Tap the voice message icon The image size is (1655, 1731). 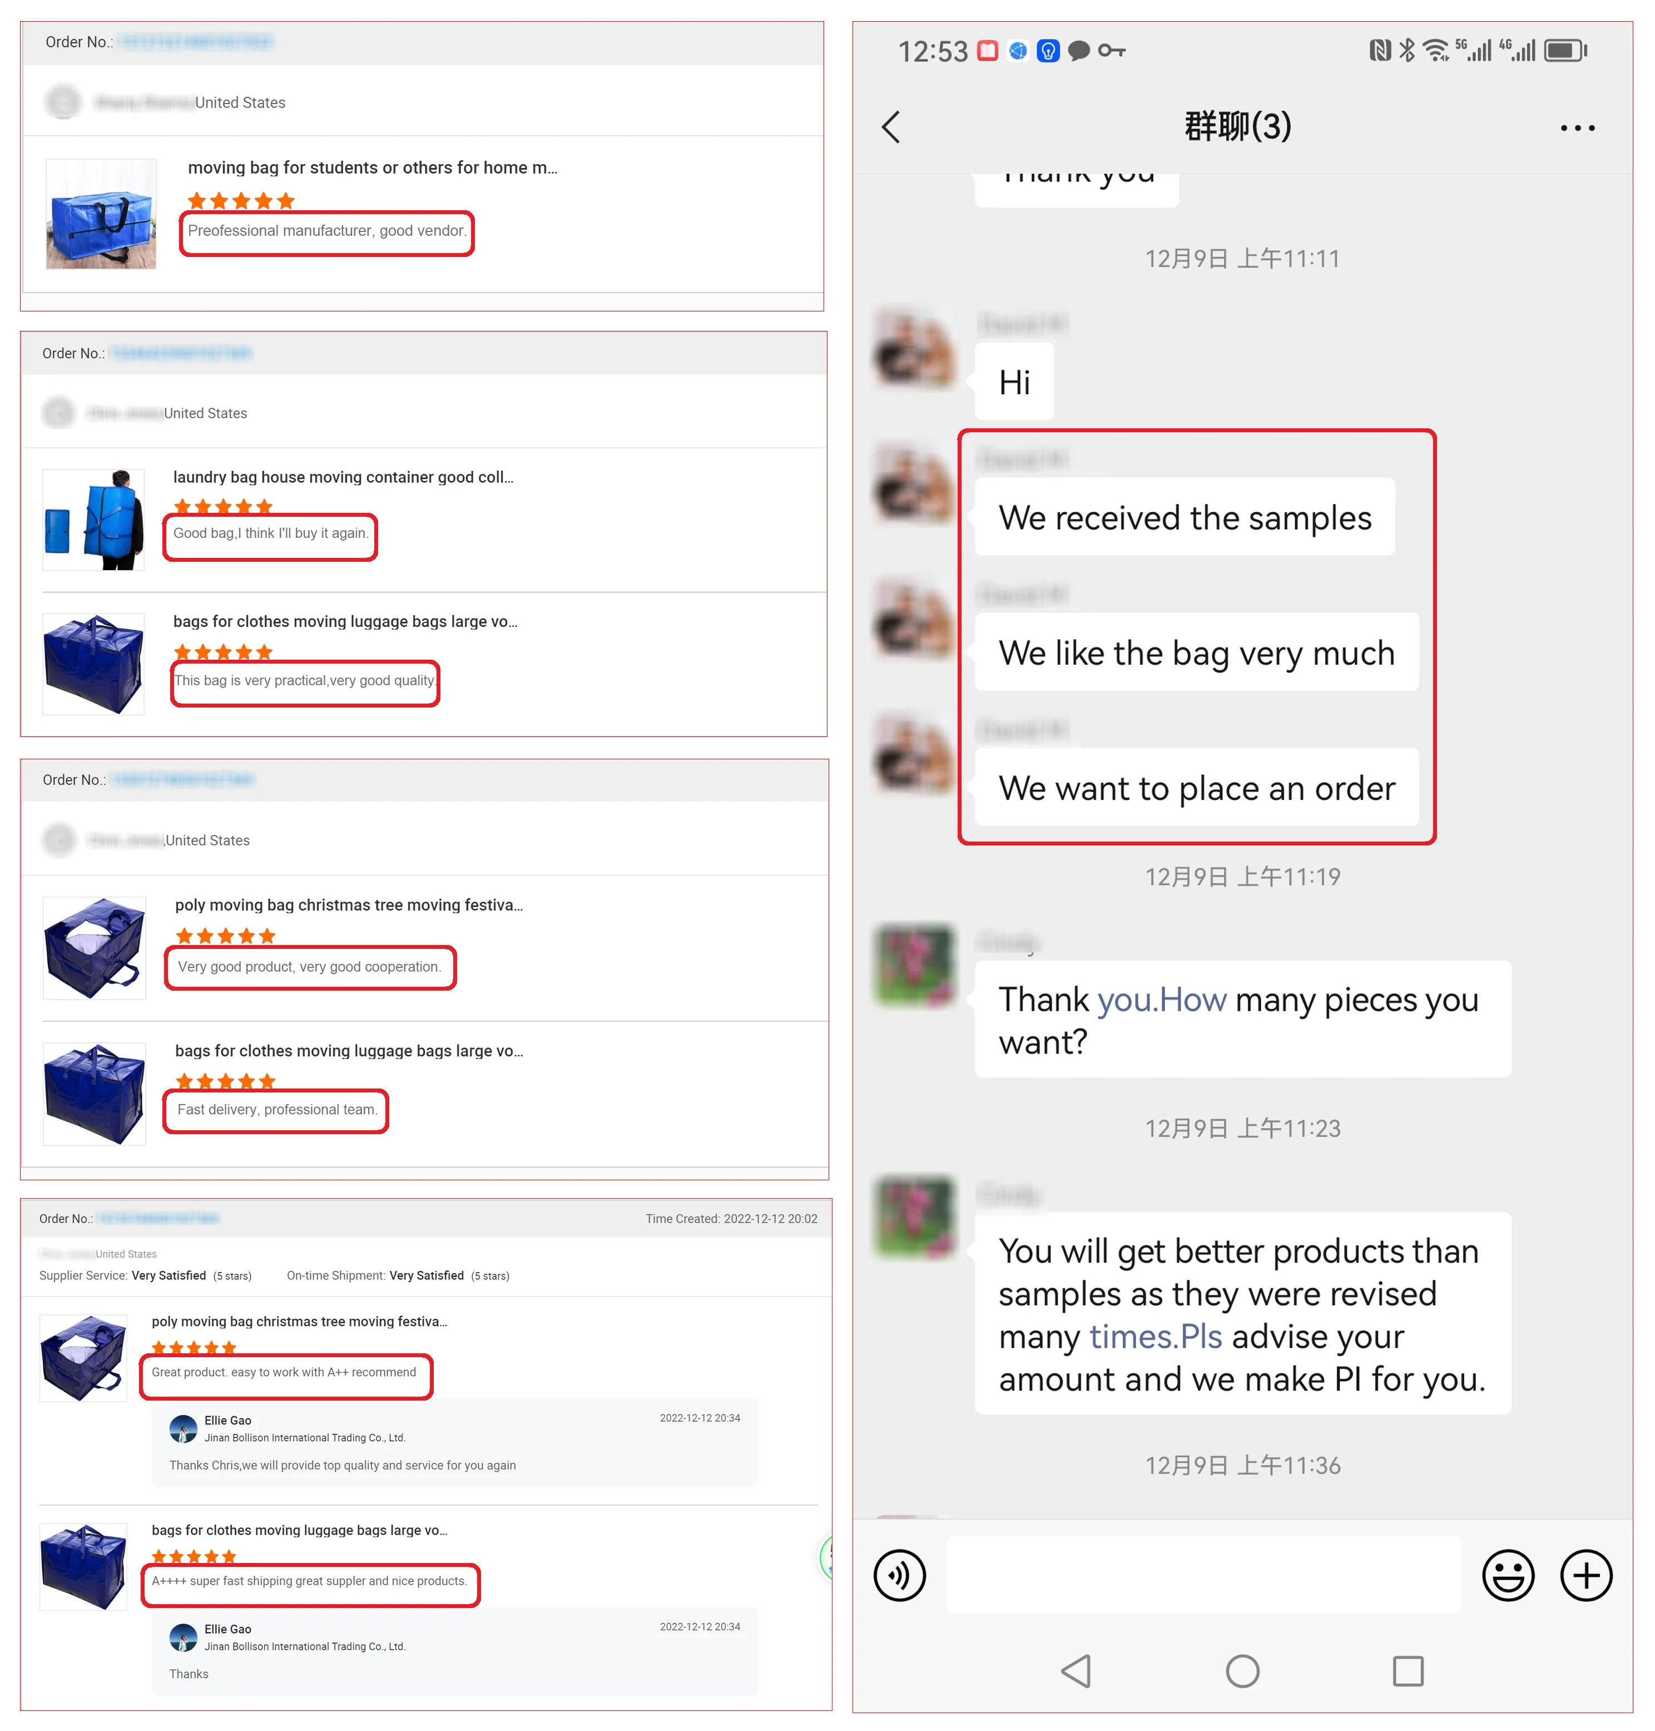click(899, 1575)
